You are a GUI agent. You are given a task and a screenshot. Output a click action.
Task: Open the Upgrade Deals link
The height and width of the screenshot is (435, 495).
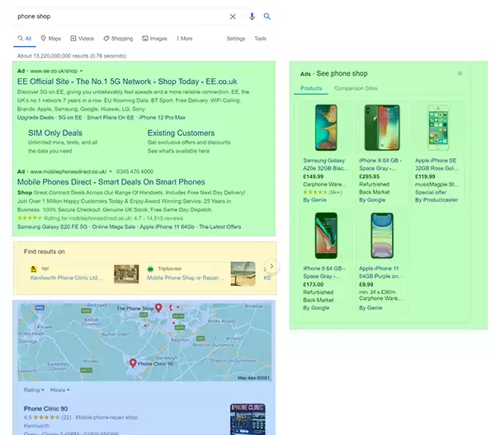point(35,118)
